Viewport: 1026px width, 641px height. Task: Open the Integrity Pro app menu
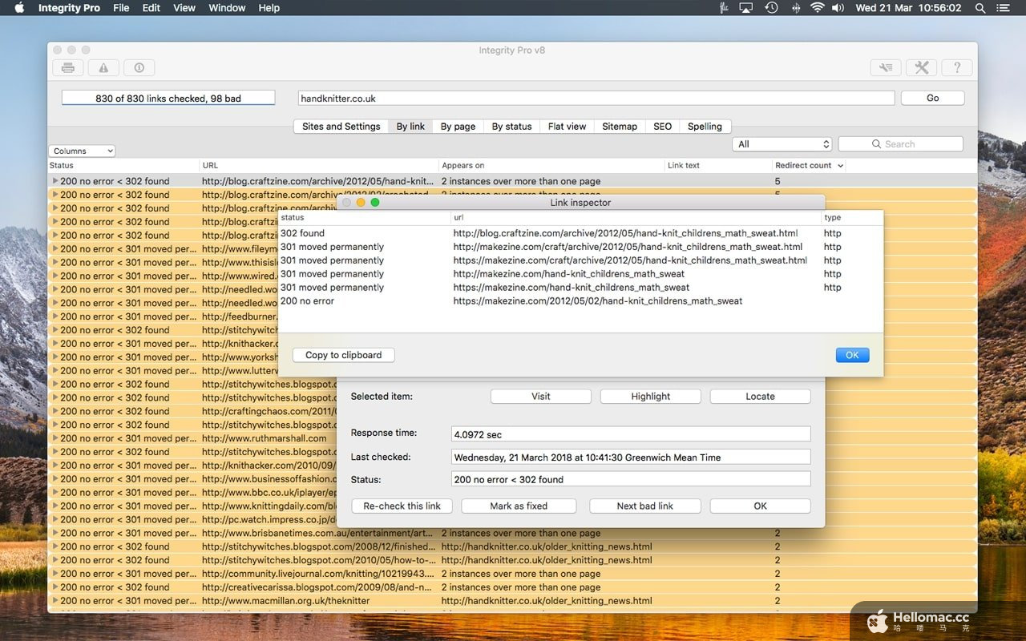tap(69, 8)
